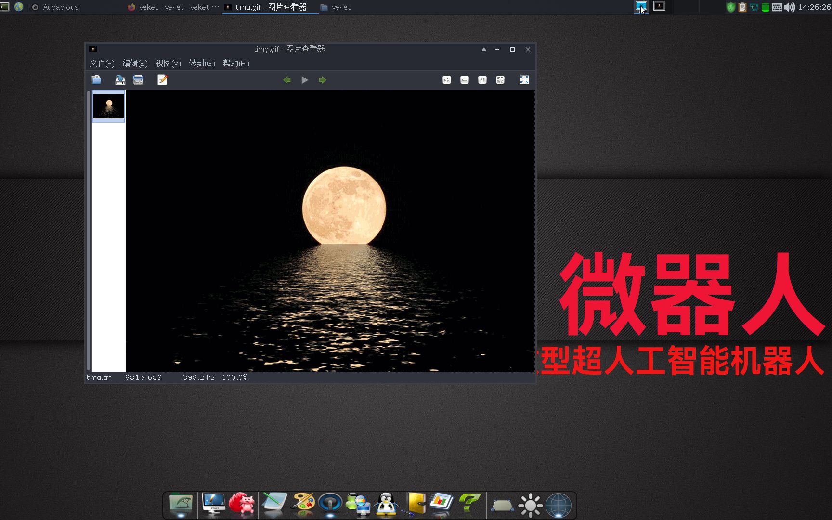Launch the penguin dock icon
This screenshot has height=520, width=832.
tap(386, 505)
